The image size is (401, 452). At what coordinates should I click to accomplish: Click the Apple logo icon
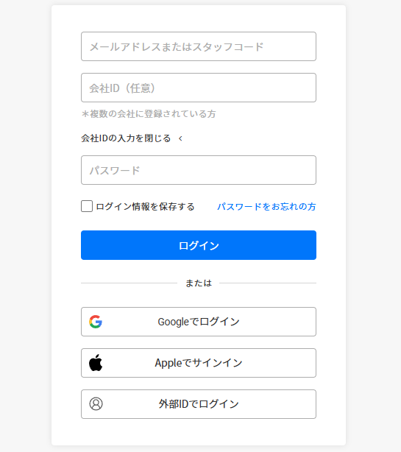(x=96, y=363)
